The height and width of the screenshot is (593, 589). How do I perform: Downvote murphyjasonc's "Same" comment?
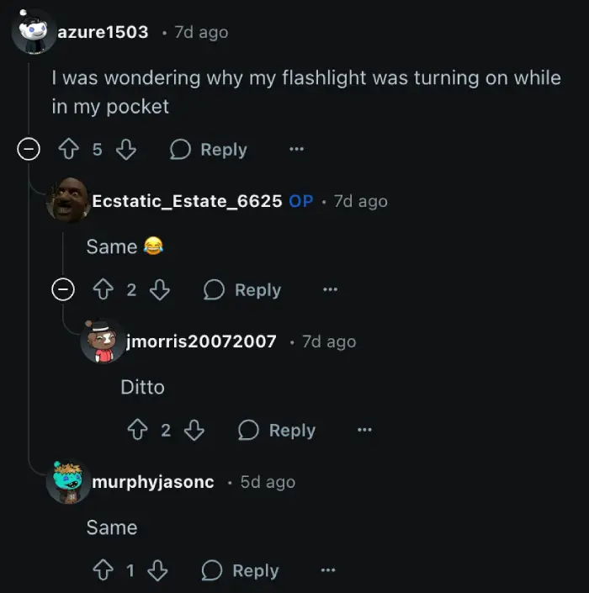coord(157,570)
